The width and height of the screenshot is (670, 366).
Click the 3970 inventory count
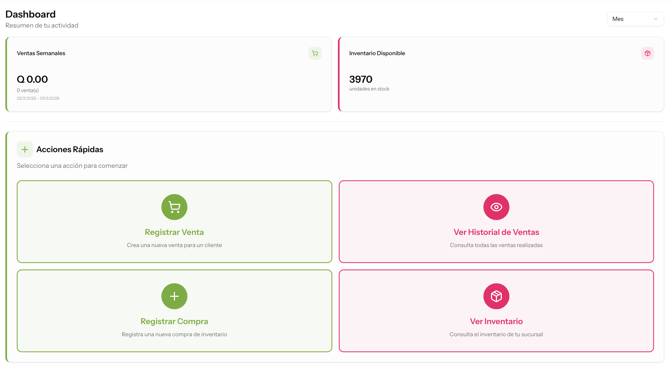pyautogui.click(x=361, y=79)
